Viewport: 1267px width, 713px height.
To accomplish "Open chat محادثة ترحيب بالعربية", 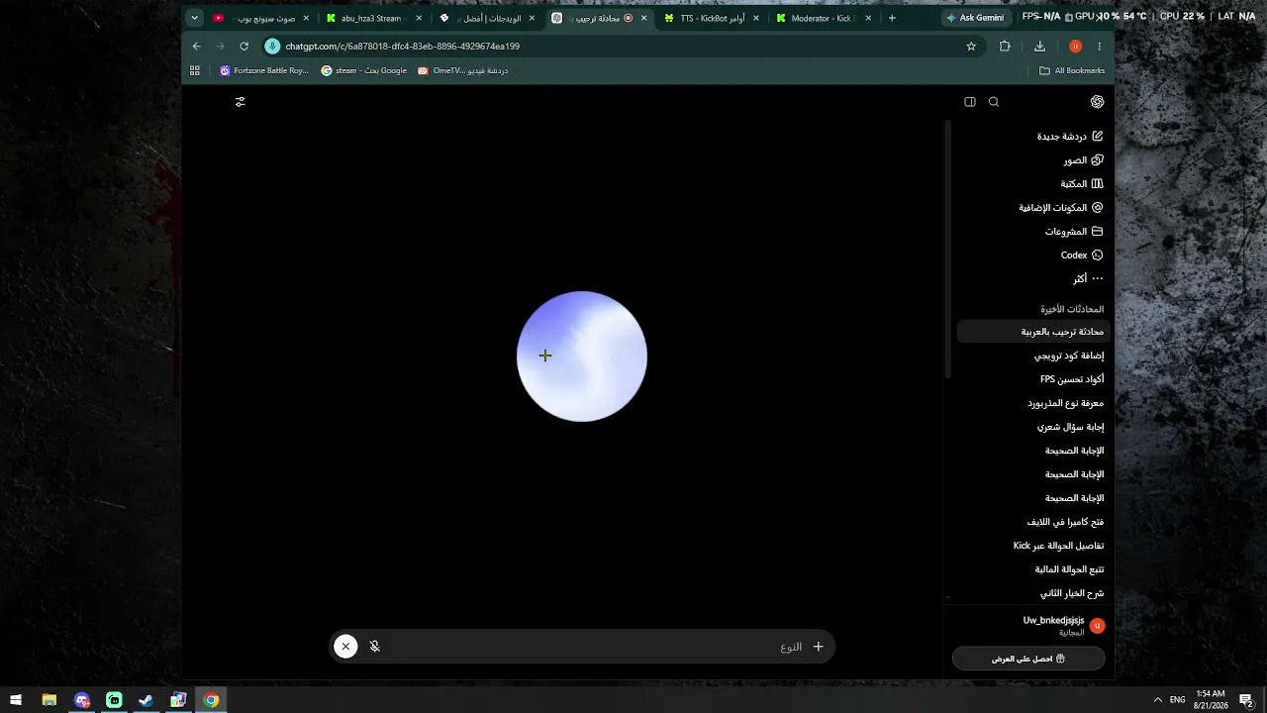I will point(1032,332).
